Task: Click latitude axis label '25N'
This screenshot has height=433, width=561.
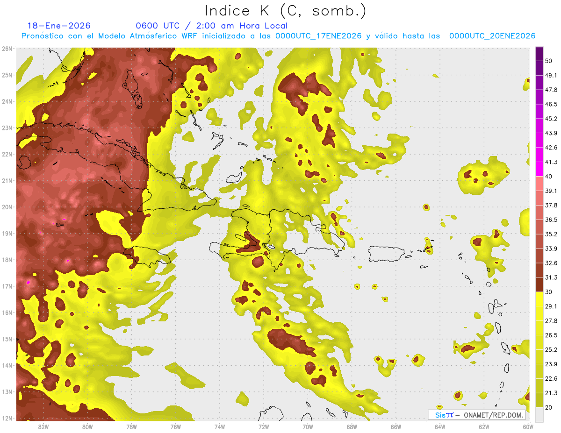Action: [x=7, y=75]
